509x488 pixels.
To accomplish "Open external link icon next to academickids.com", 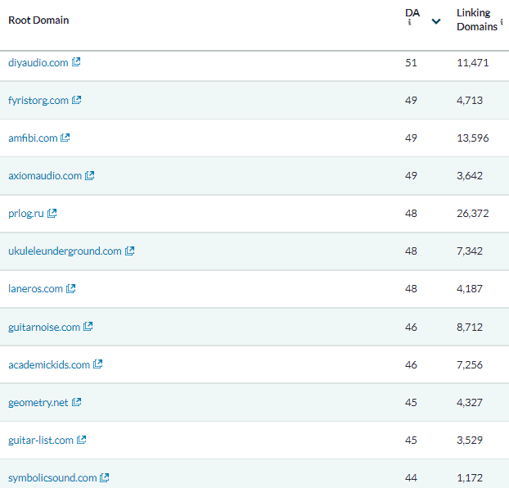I will pyautogui.click(x=97, y=364).
